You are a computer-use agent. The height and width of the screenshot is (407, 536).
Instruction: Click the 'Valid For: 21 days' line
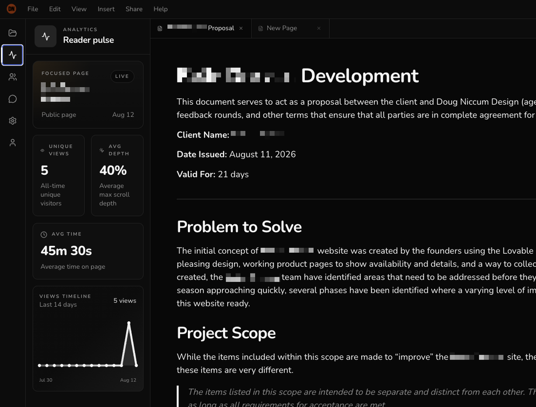pyautogui.click(x=213, y=174)
